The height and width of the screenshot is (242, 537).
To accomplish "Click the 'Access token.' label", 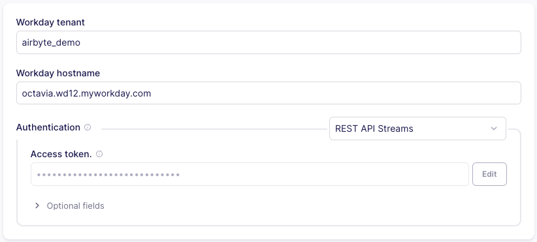I will click(x=61, y=154).
